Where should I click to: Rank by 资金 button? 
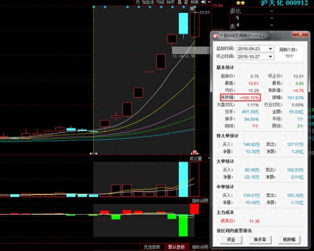point(231,240)
